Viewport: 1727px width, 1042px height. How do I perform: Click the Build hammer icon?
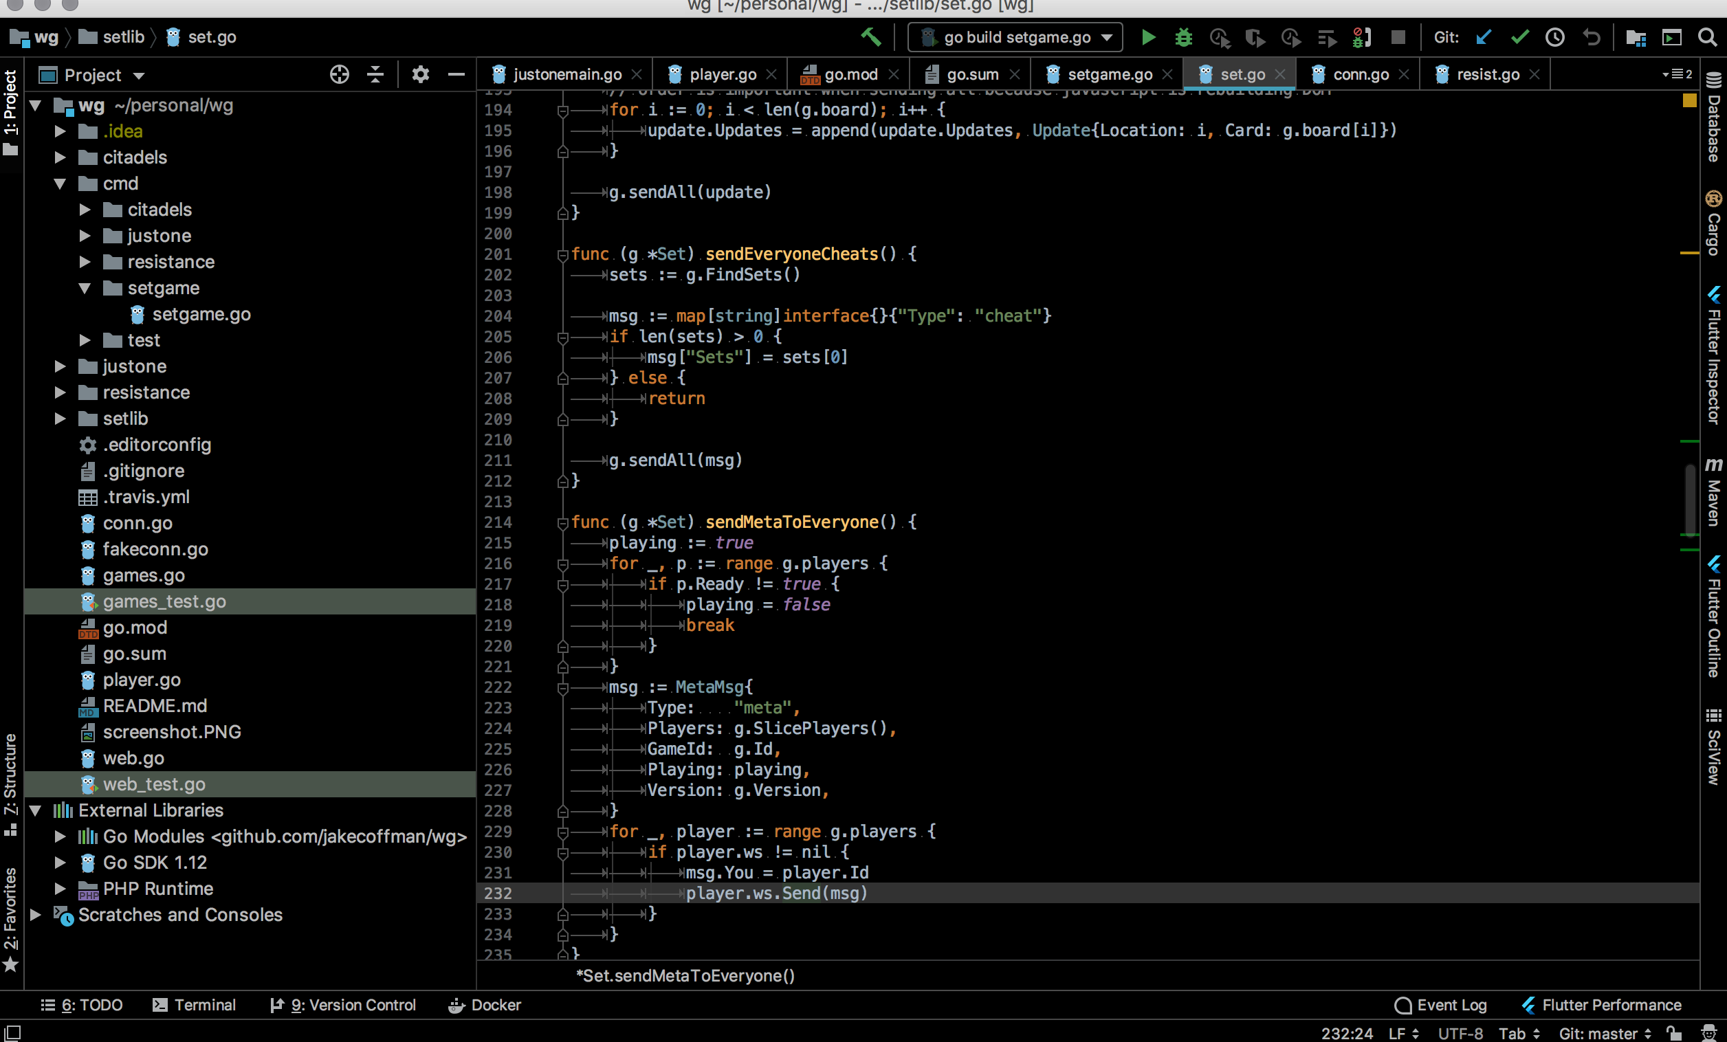click(870, 37)
